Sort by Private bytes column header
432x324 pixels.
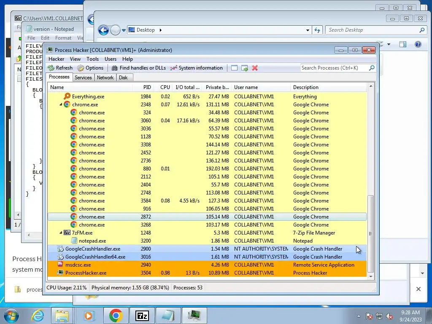tap(217, 87)
